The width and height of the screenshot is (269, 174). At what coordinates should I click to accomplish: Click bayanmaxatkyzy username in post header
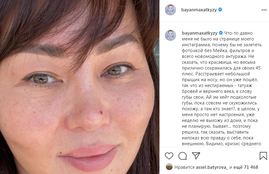click(x=199, y=10)
